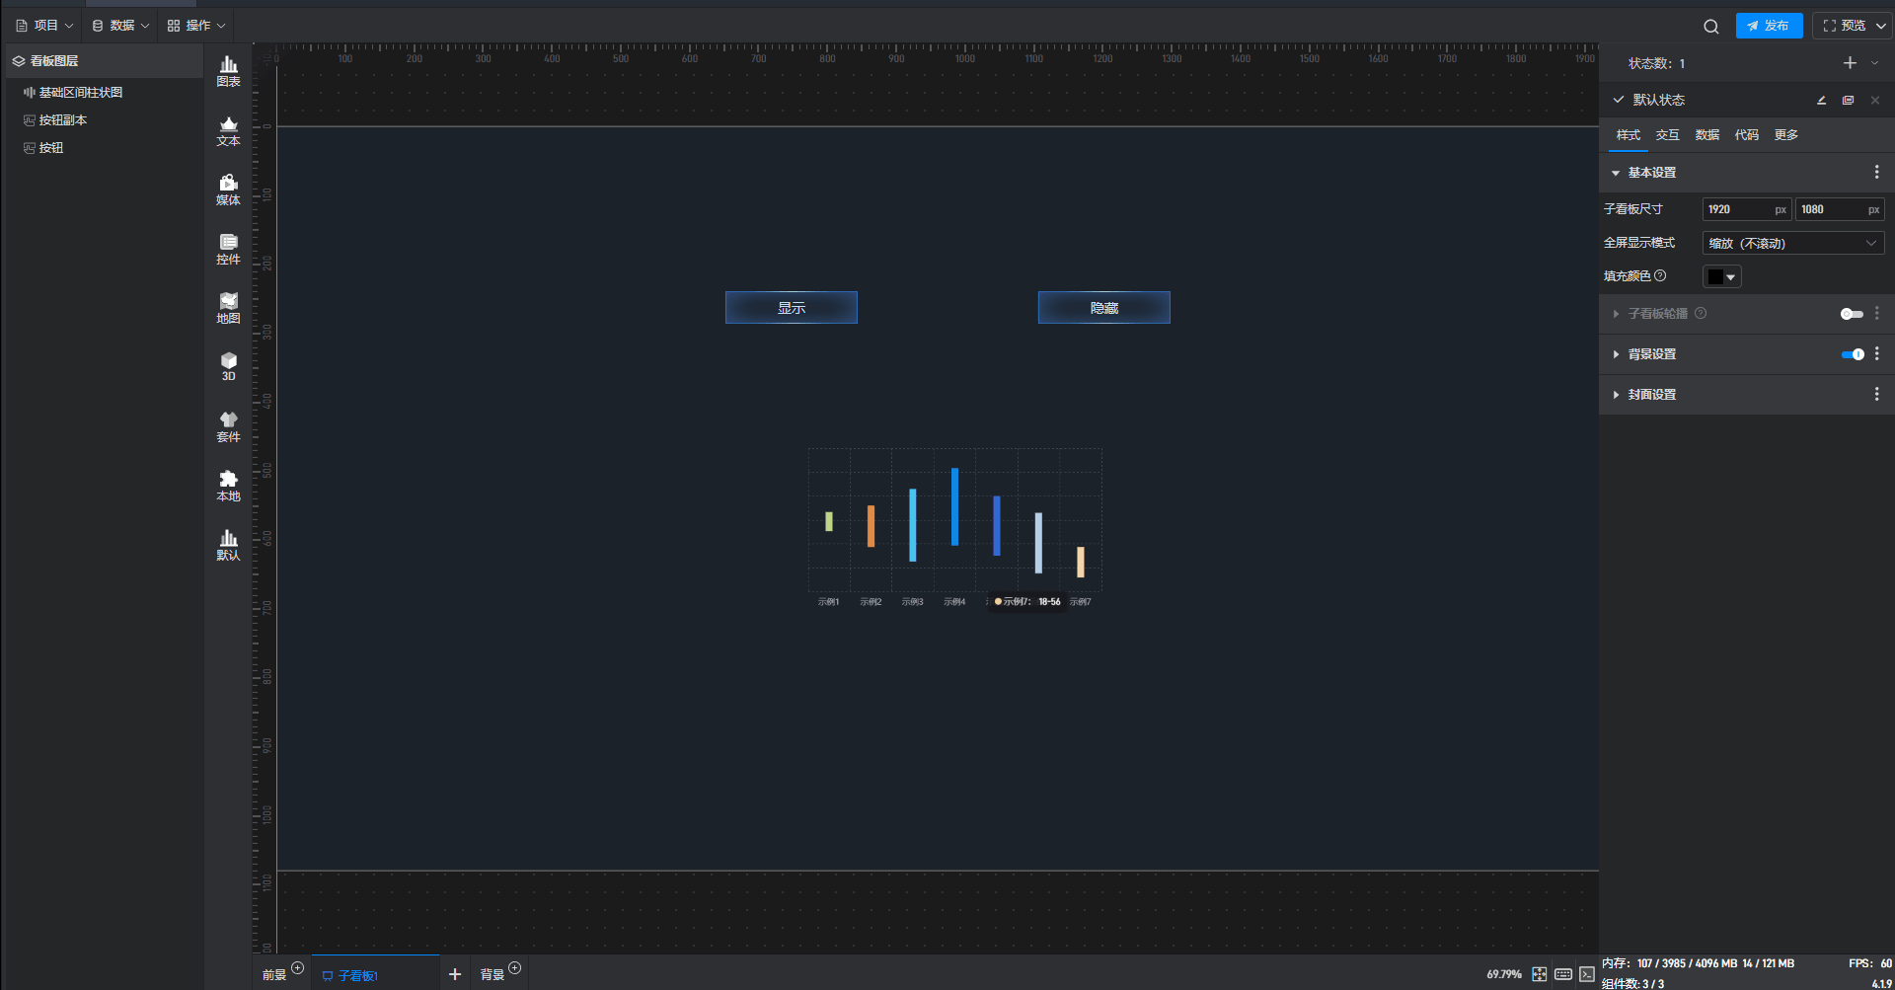Viewport: 1895px width, 990px height.
Task: Open the 媒体 media component library
Action: click(x=228, y=190)
